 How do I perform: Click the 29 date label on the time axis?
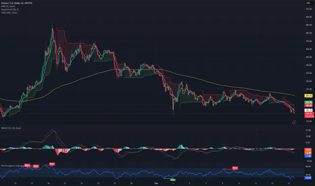click(x=131, y=183)
